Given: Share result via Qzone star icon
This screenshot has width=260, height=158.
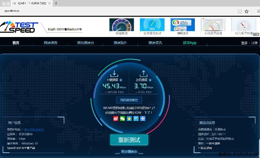Looking at the screenshot, I should click(129, 118).
